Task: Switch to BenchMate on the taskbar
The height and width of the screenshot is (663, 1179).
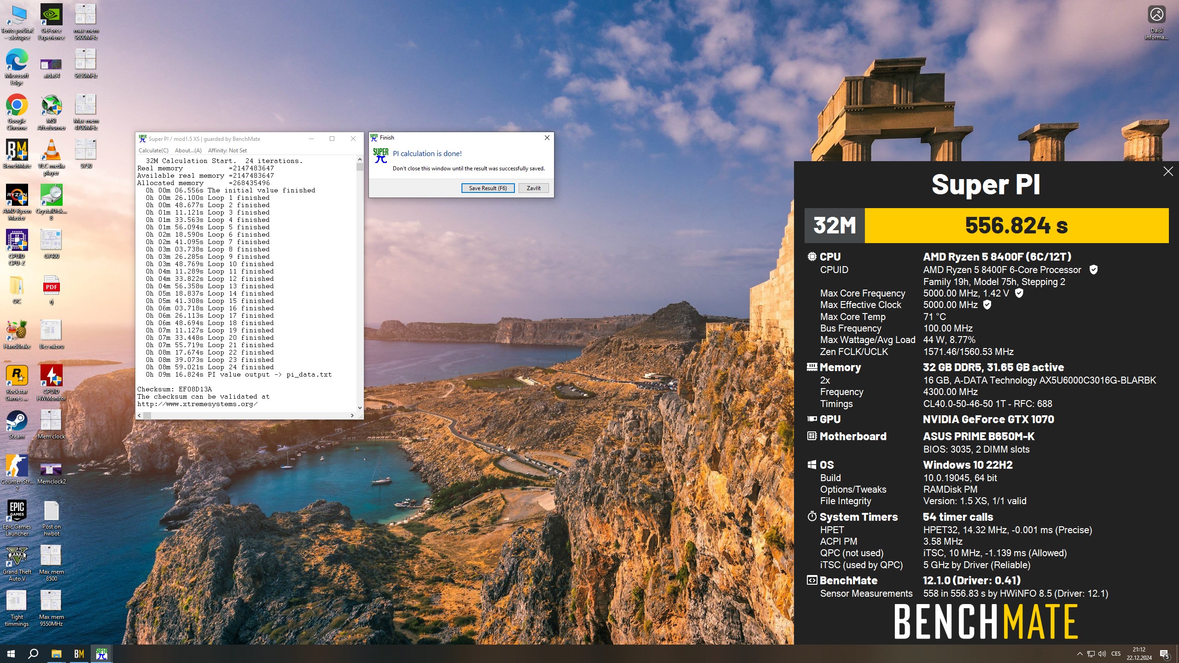Action: pyautogui.click(x=79, y=654)
